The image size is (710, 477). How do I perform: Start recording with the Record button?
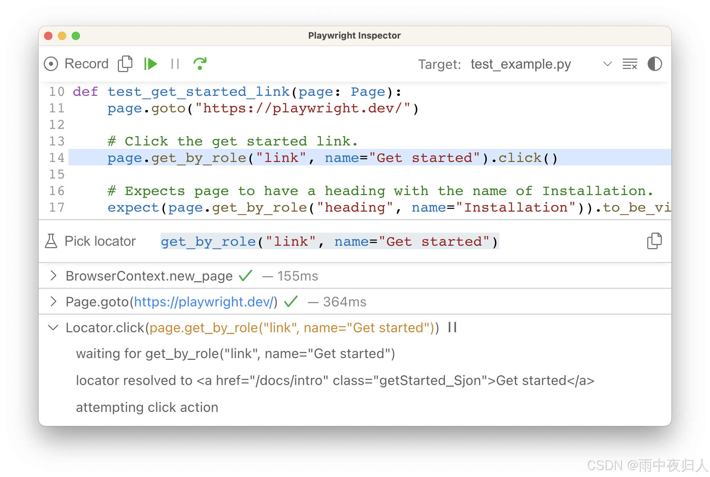point(76,64)
